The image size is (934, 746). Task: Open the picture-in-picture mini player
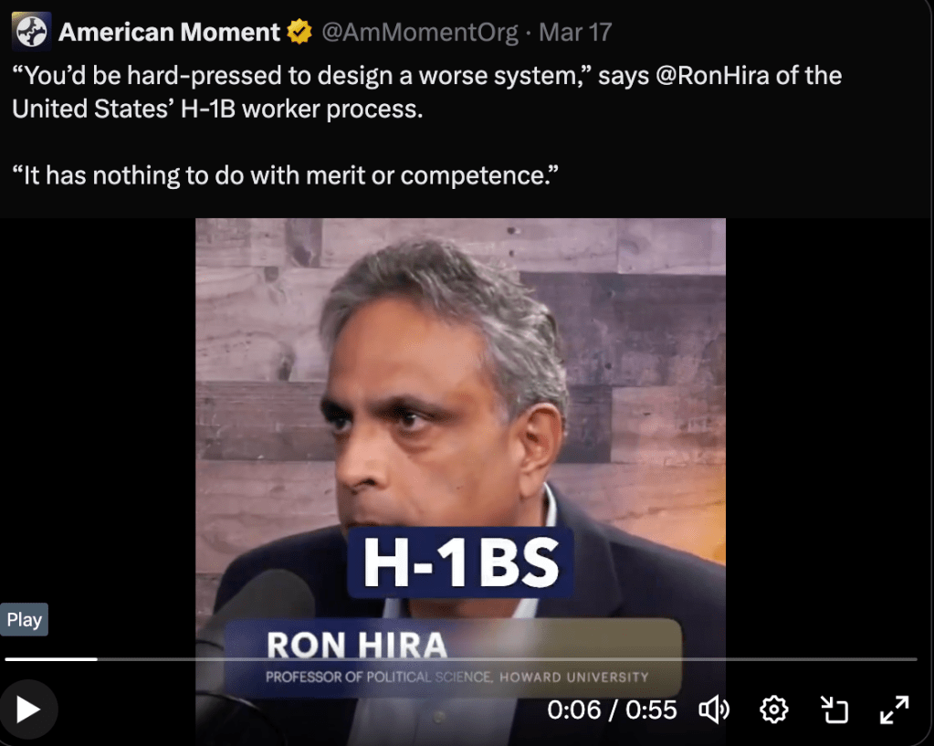point(834,709)
